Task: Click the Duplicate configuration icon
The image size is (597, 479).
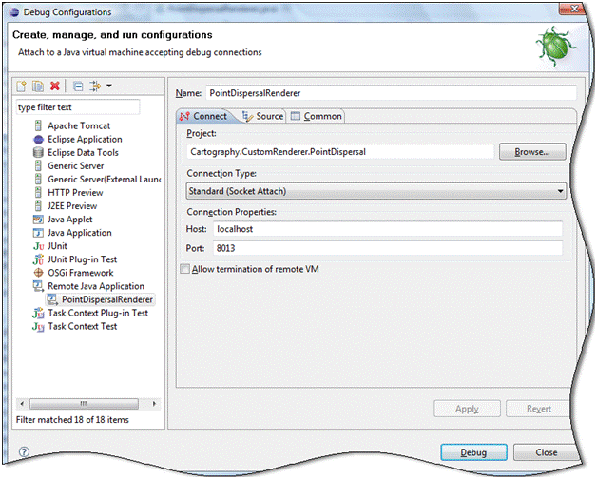Action: pos(38,86)
